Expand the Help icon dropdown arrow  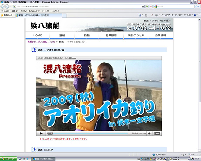[x=197, y=15]
